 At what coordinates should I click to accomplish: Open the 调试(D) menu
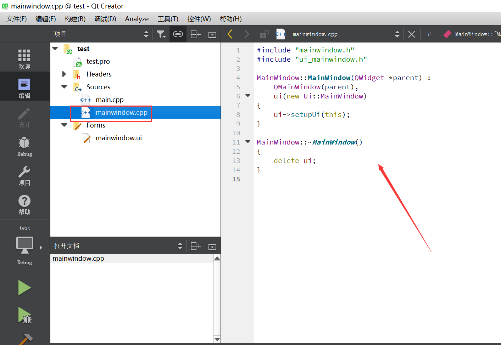pos(105,19)
